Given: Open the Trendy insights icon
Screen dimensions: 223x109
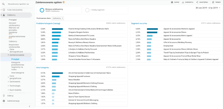Looking at the screenshot, I should [213, 2].
